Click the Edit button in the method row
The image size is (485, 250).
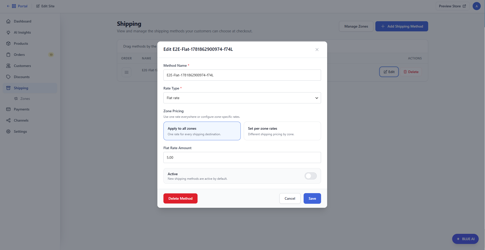pos(389,72)
